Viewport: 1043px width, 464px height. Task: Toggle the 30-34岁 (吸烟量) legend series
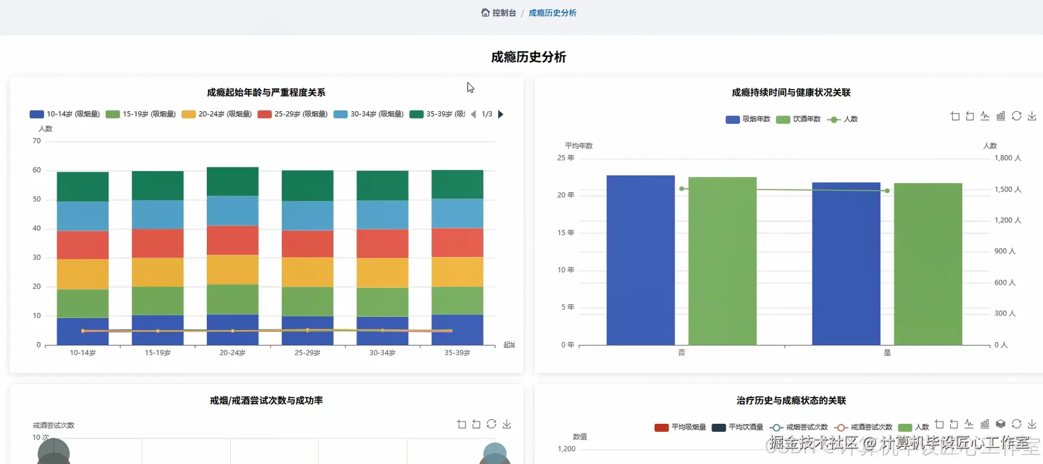point(368,114)
